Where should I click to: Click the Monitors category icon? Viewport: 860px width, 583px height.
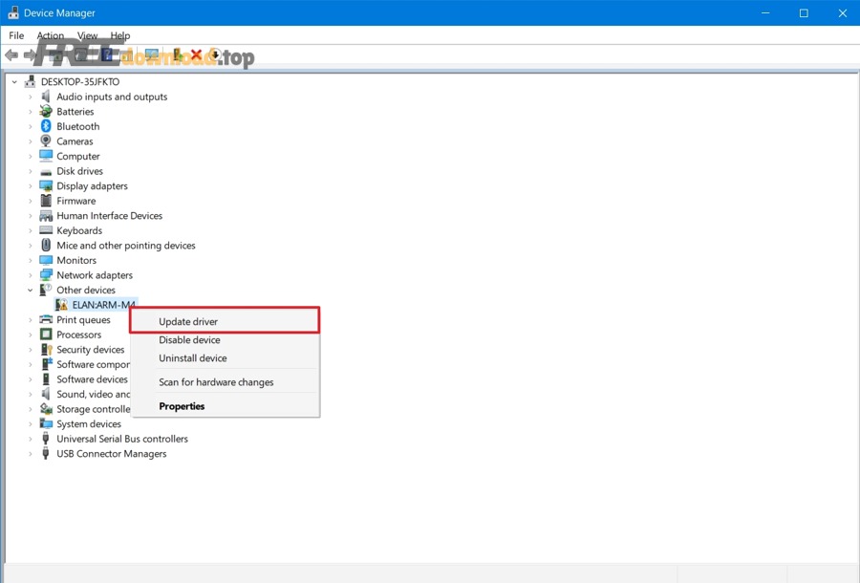pyautogui.click(x=46, y=260)
